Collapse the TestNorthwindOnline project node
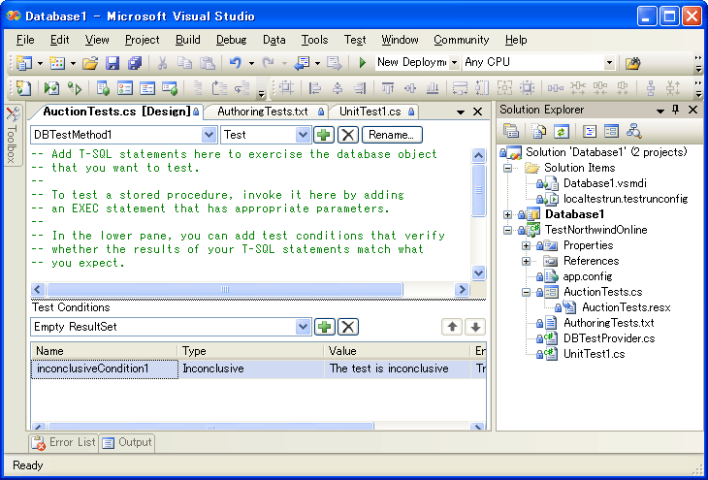The image size is (708, 480). click(508, 230)
